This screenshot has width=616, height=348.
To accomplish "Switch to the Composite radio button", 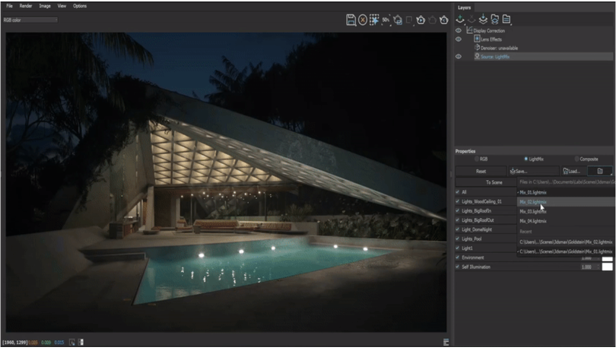I will [x=577, y=159].
